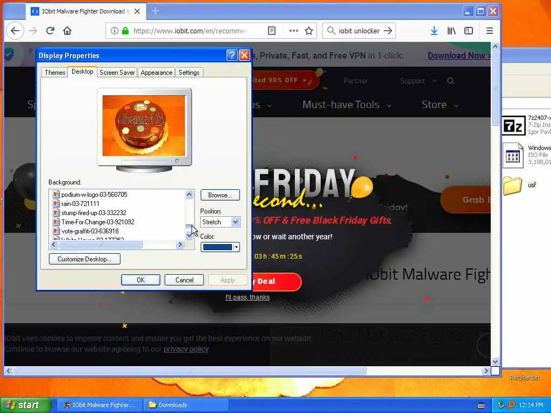Click the Firefox address bar URL
Image resolution: width=551 pixels, height=413 pixels.
point(191,31)
